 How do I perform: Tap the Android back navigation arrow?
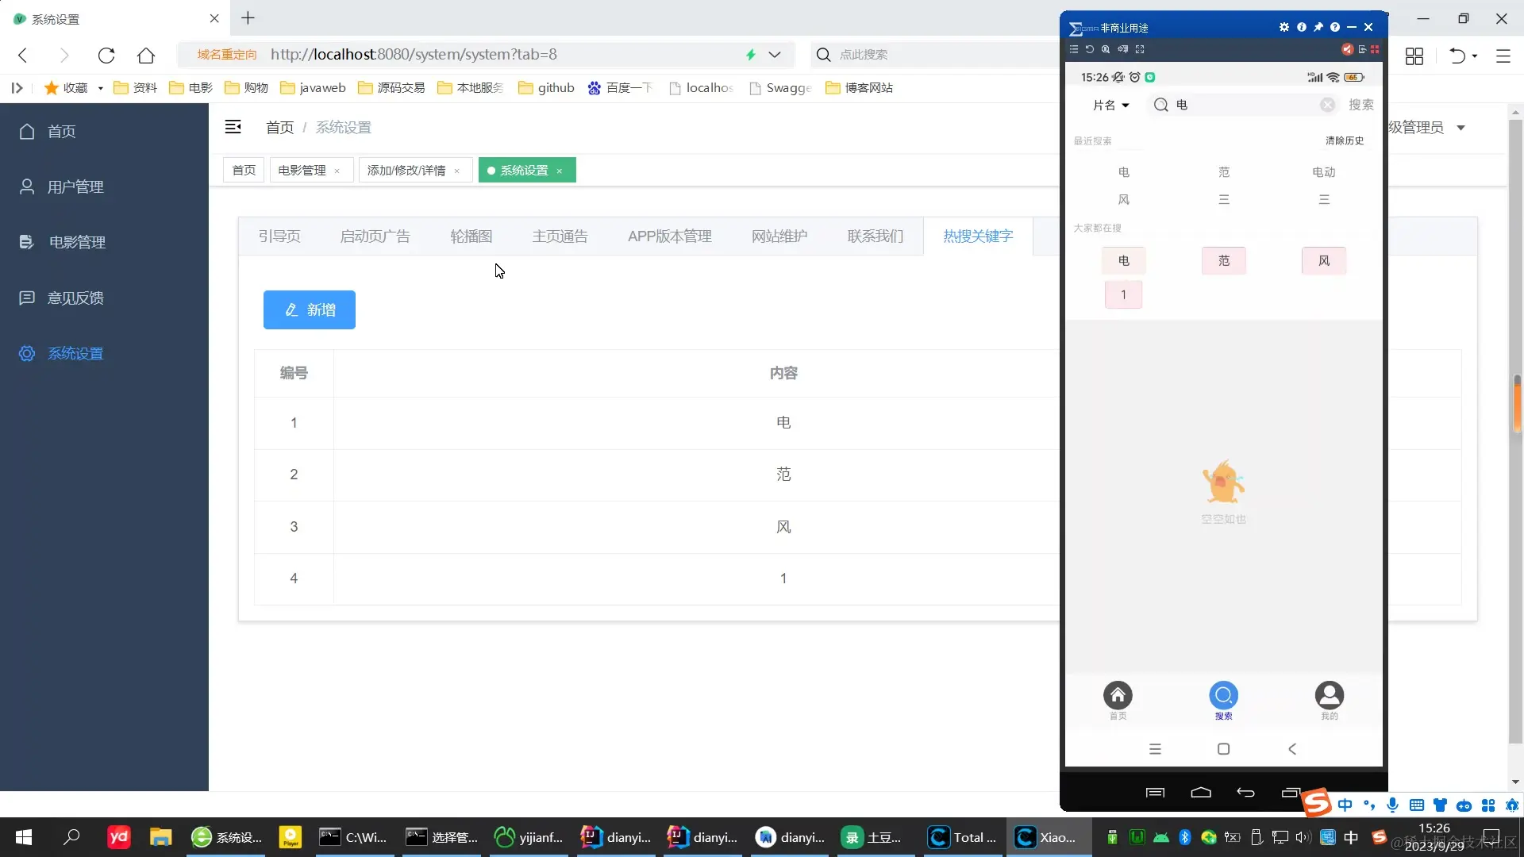(1292, 749)
